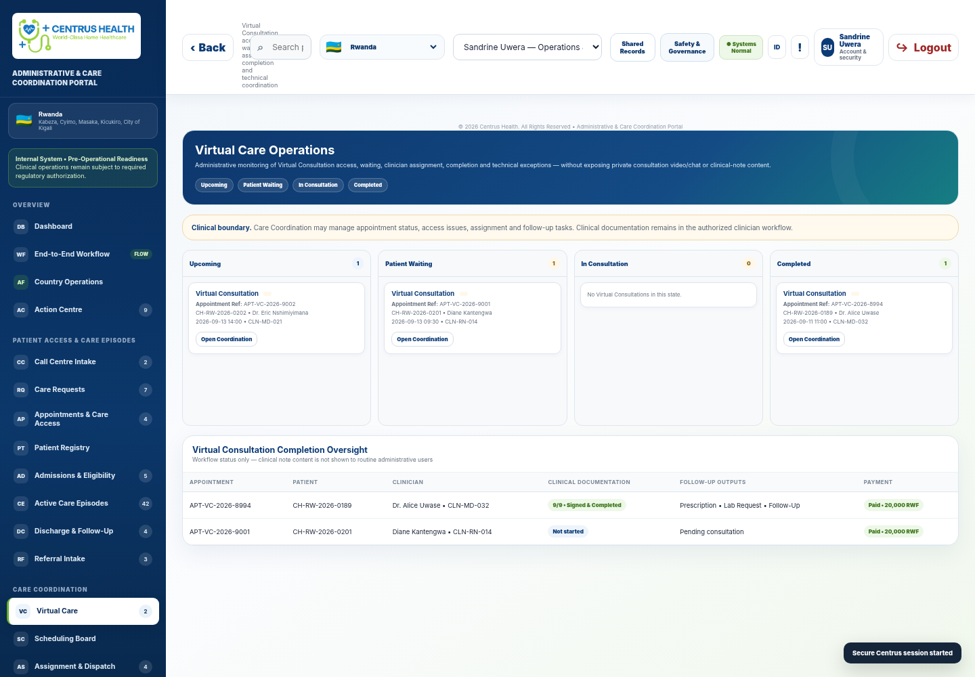Click the Rwanda location card in sidebar
Viewport: 975px width, 677px height.
(x=83, y=121)
